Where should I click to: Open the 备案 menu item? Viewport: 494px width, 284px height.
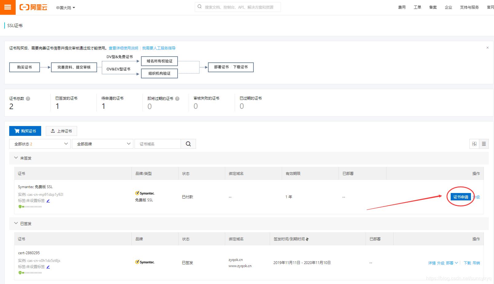pos(433,7)
